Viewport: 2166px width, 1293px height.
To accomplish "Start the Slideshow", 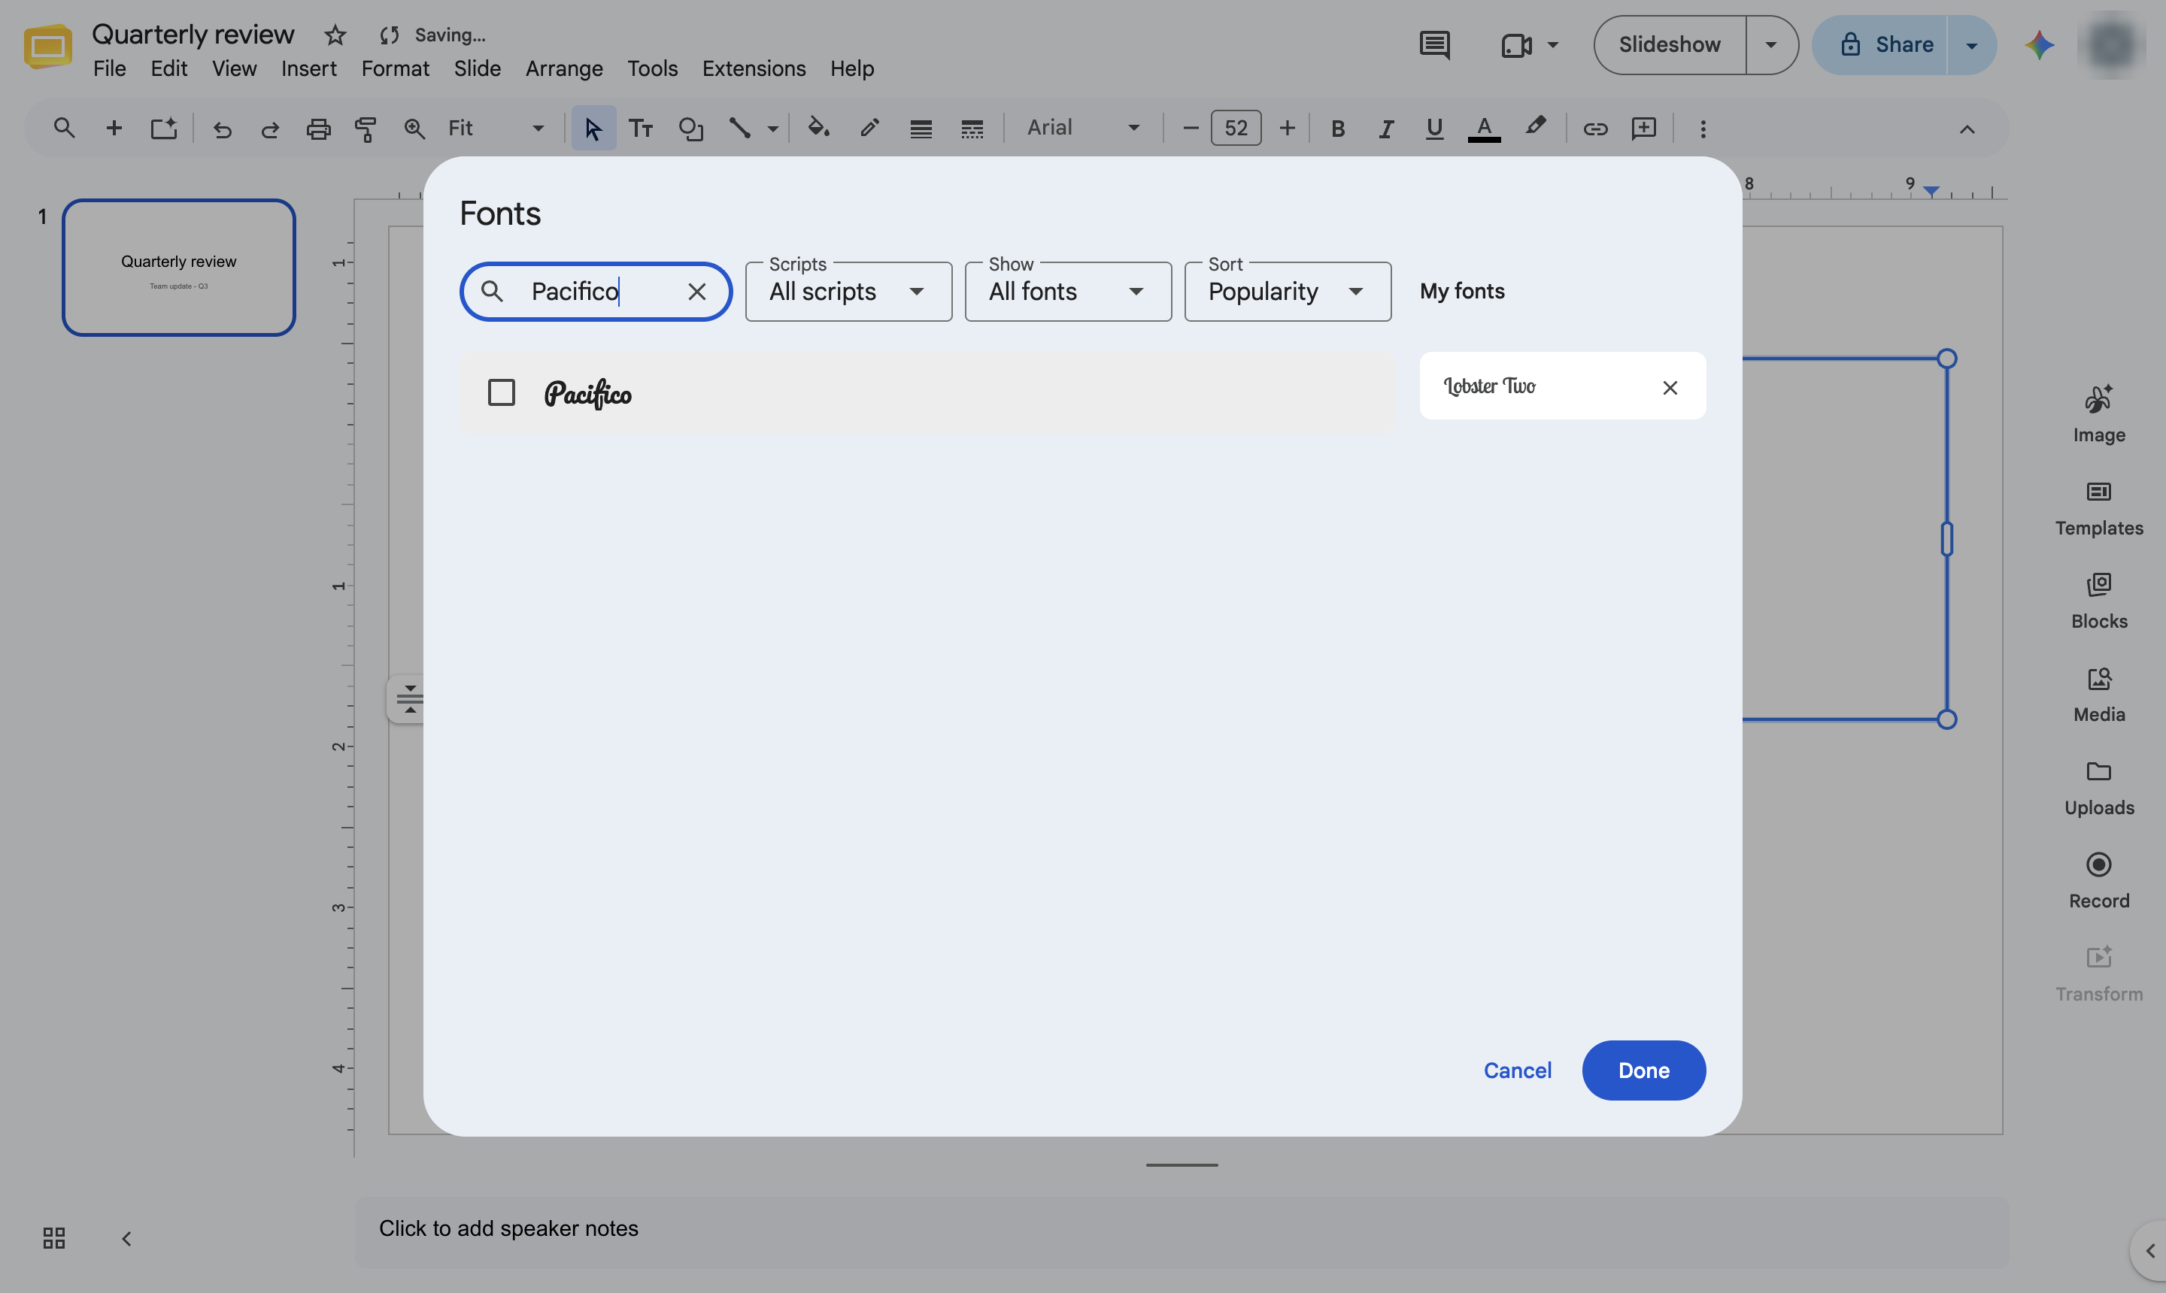I will coord(1669,44).
